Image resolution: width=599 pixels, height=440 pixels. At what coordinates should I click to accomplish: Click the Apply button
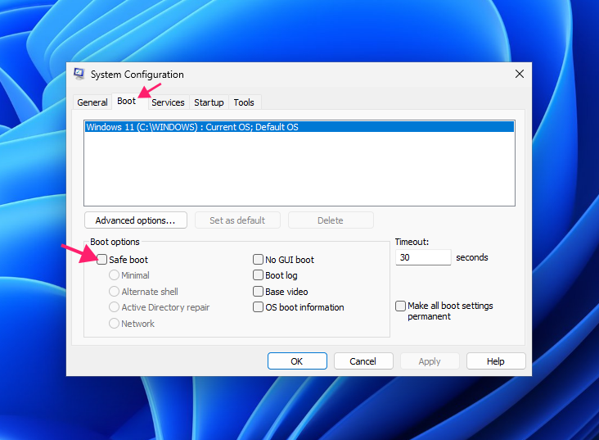pos(430,361)
